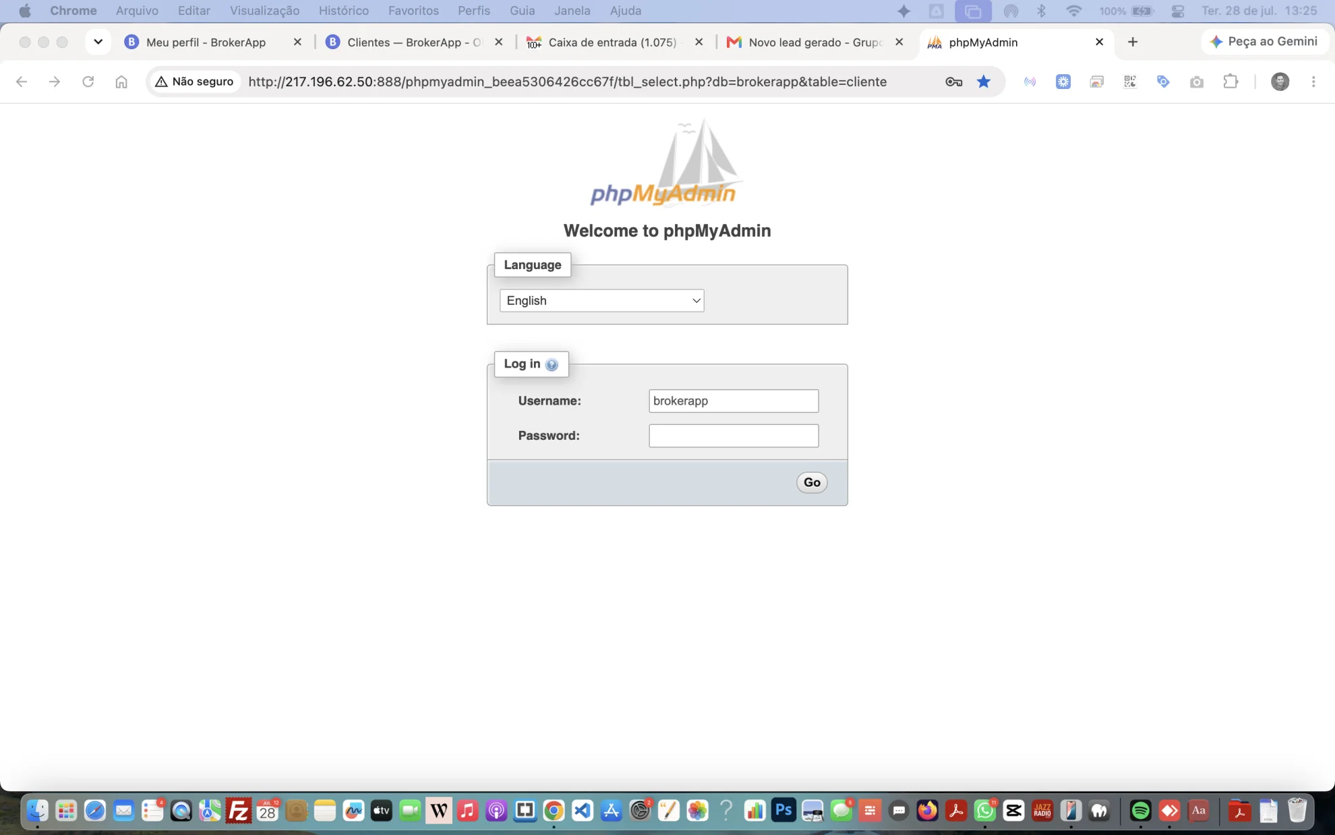Open System Settings from the Dock

pos(640,811)
